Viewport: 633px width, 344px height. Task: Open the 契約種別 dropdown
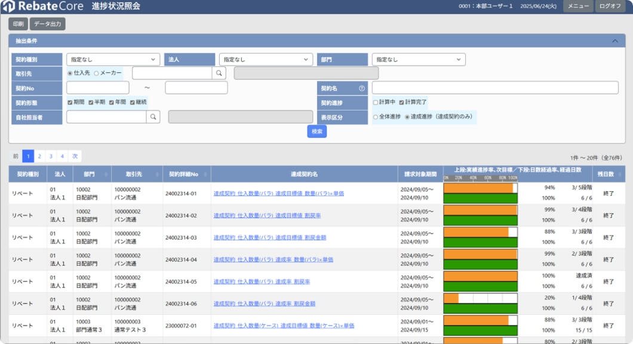[113, 60]
